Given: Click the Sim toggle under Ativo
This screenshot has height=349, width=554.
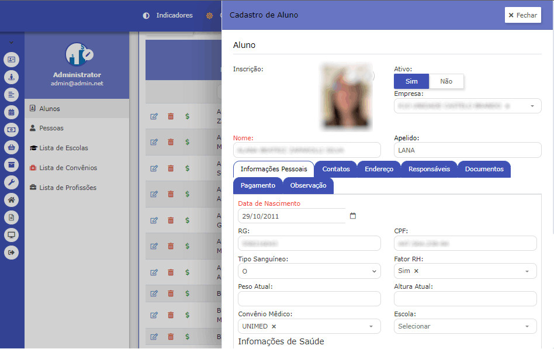Looking at the screenshot, I should pos(411,81).
